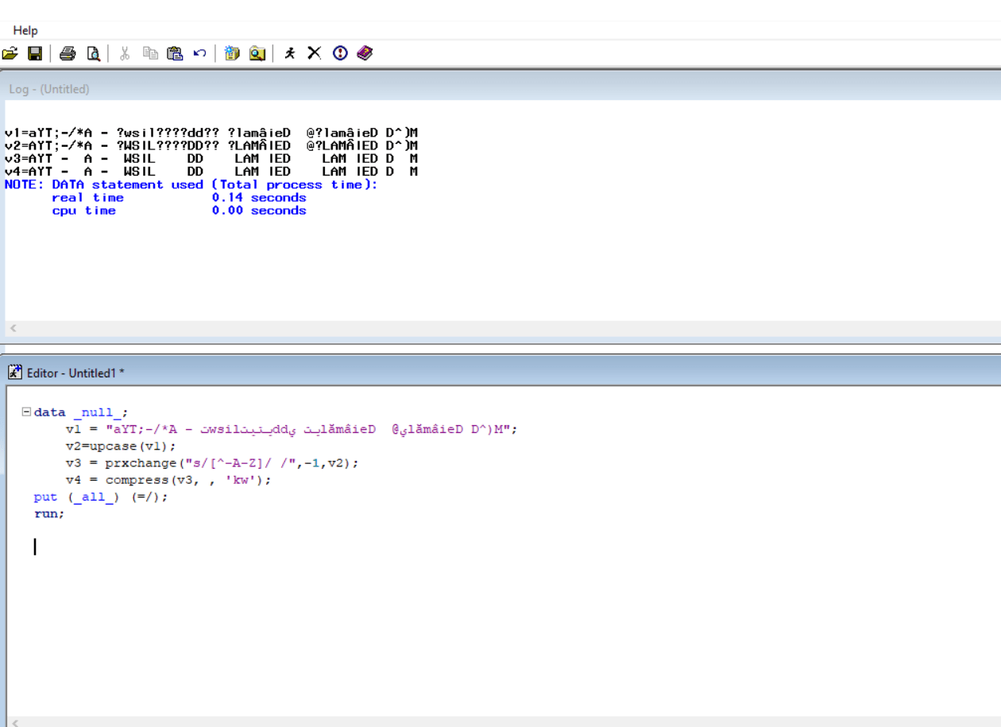Click the New Library icon
Screen dimensions: 1001x727
tap(232, 53)
